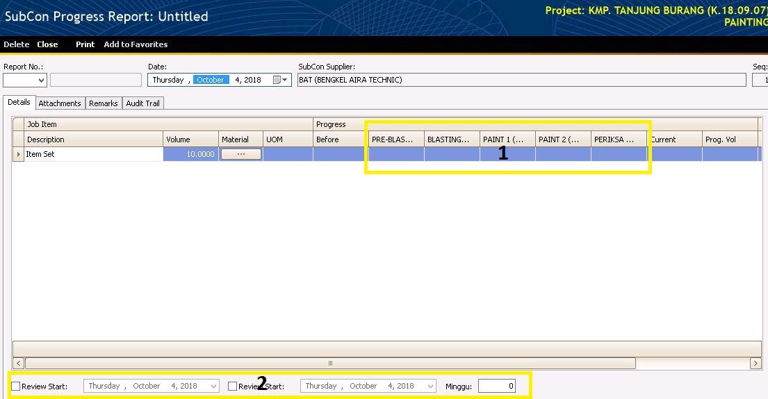
Task: Click the SubCon Supplier text field
Action: pos(521,80)
